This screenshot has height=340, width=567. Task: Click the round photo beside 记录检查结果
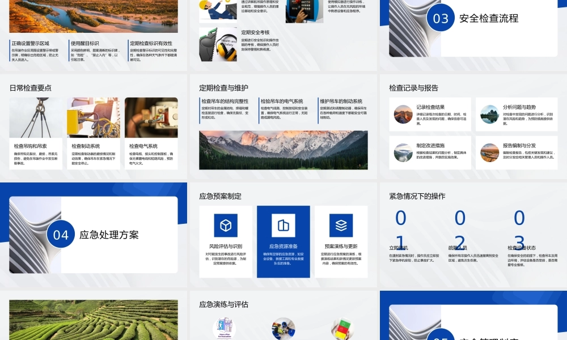(403, 114)
